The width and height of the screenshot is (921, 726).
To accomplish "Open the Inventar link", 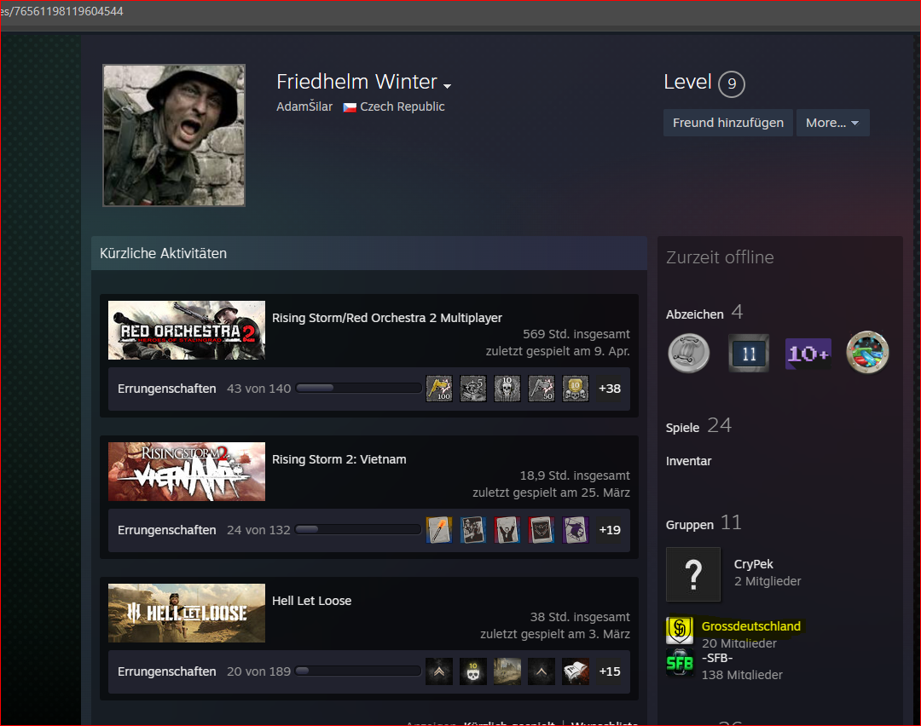I will coord(688,461).
